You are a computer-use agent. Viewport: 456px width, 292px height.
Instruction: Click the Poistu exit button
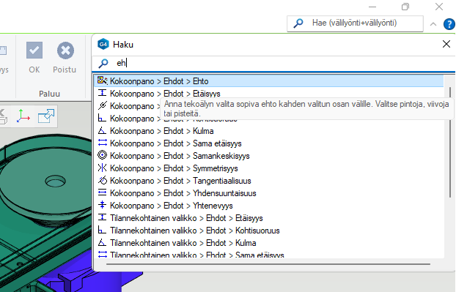tap(65, 58)
